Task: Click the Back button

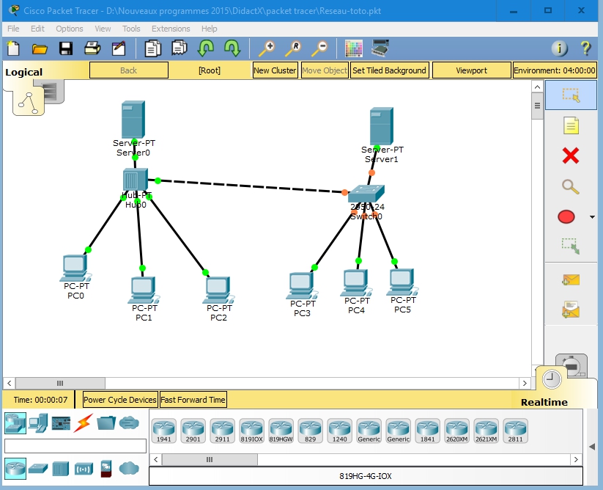Action: tap(128, 70)
